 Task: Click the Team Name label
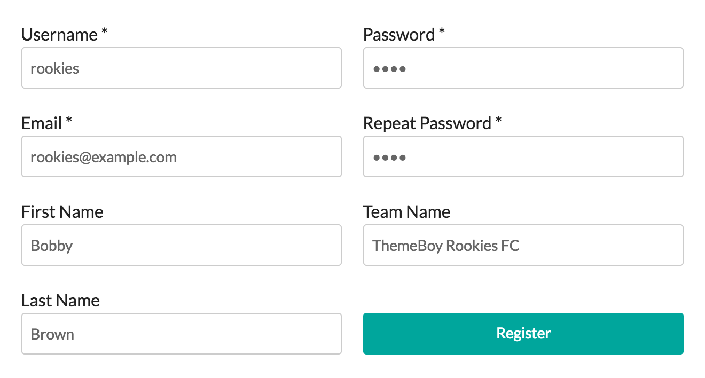406,212
